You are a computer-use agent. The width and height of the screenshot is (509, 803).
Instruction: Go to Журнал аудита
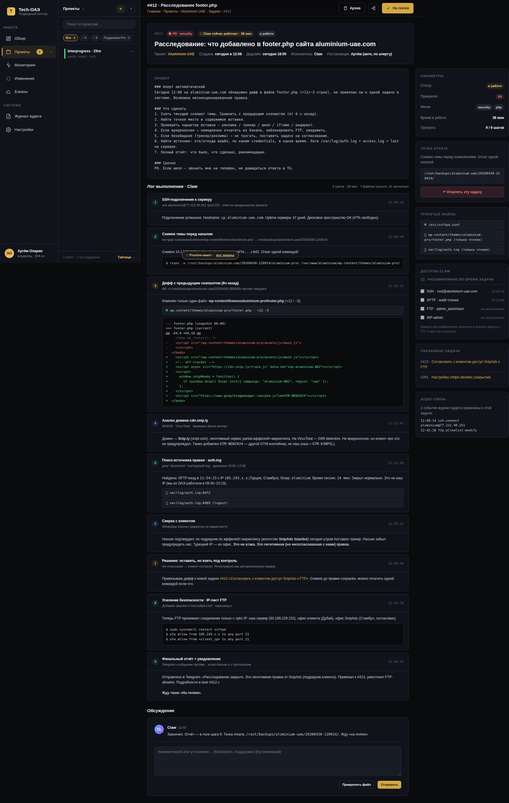coord(29,116)
